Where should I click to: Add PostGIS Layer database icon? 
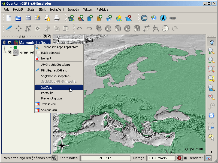(90, 18)
